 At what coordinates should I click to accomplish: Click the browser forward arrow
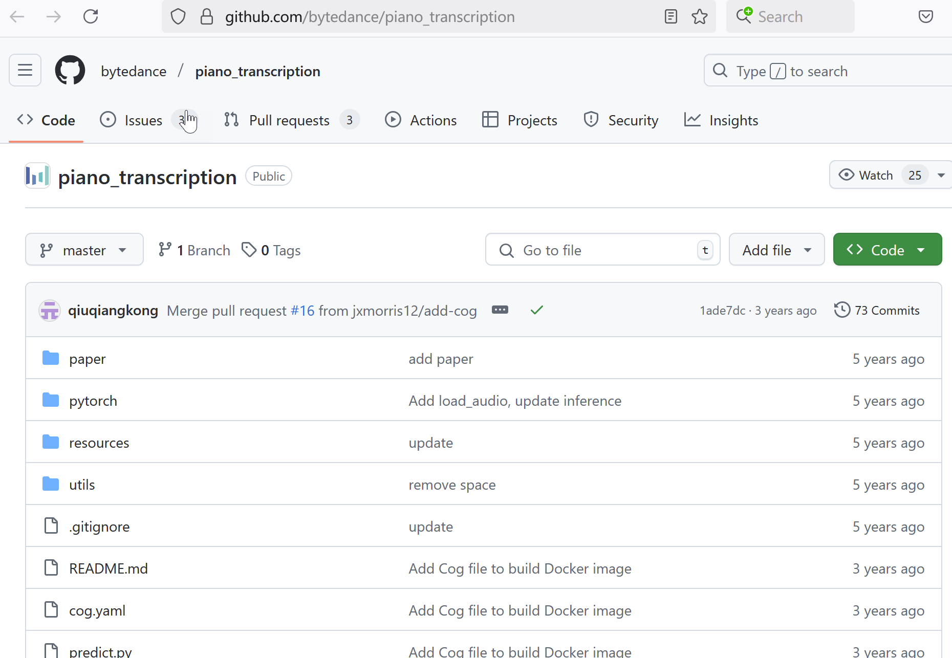click(x=54, y=17)
